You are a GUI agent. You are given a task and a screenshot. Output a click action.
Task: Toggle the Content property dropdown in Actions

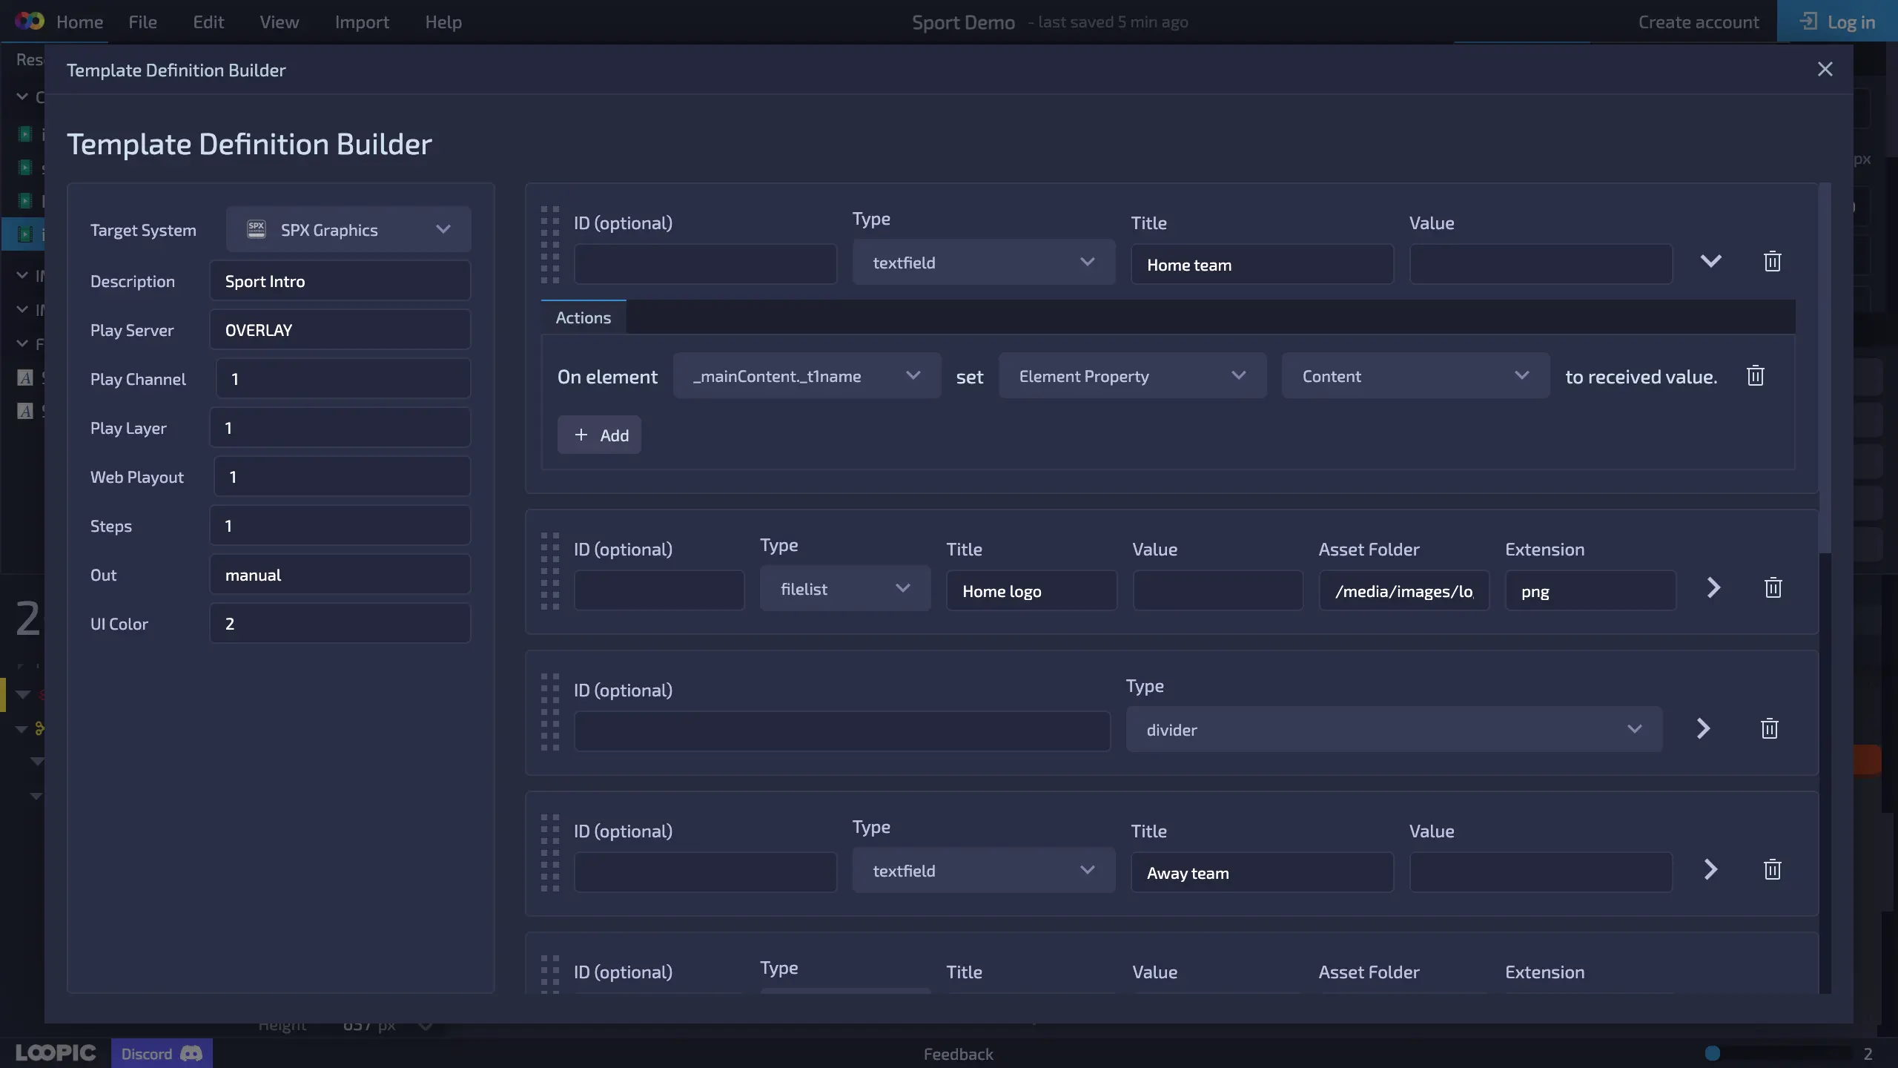[1413, 377]
